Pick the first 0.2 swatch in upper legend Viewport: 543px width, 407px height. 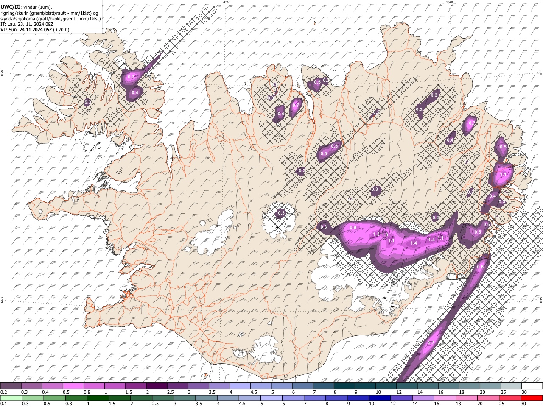pyautogui.click(x=11, y=386)
